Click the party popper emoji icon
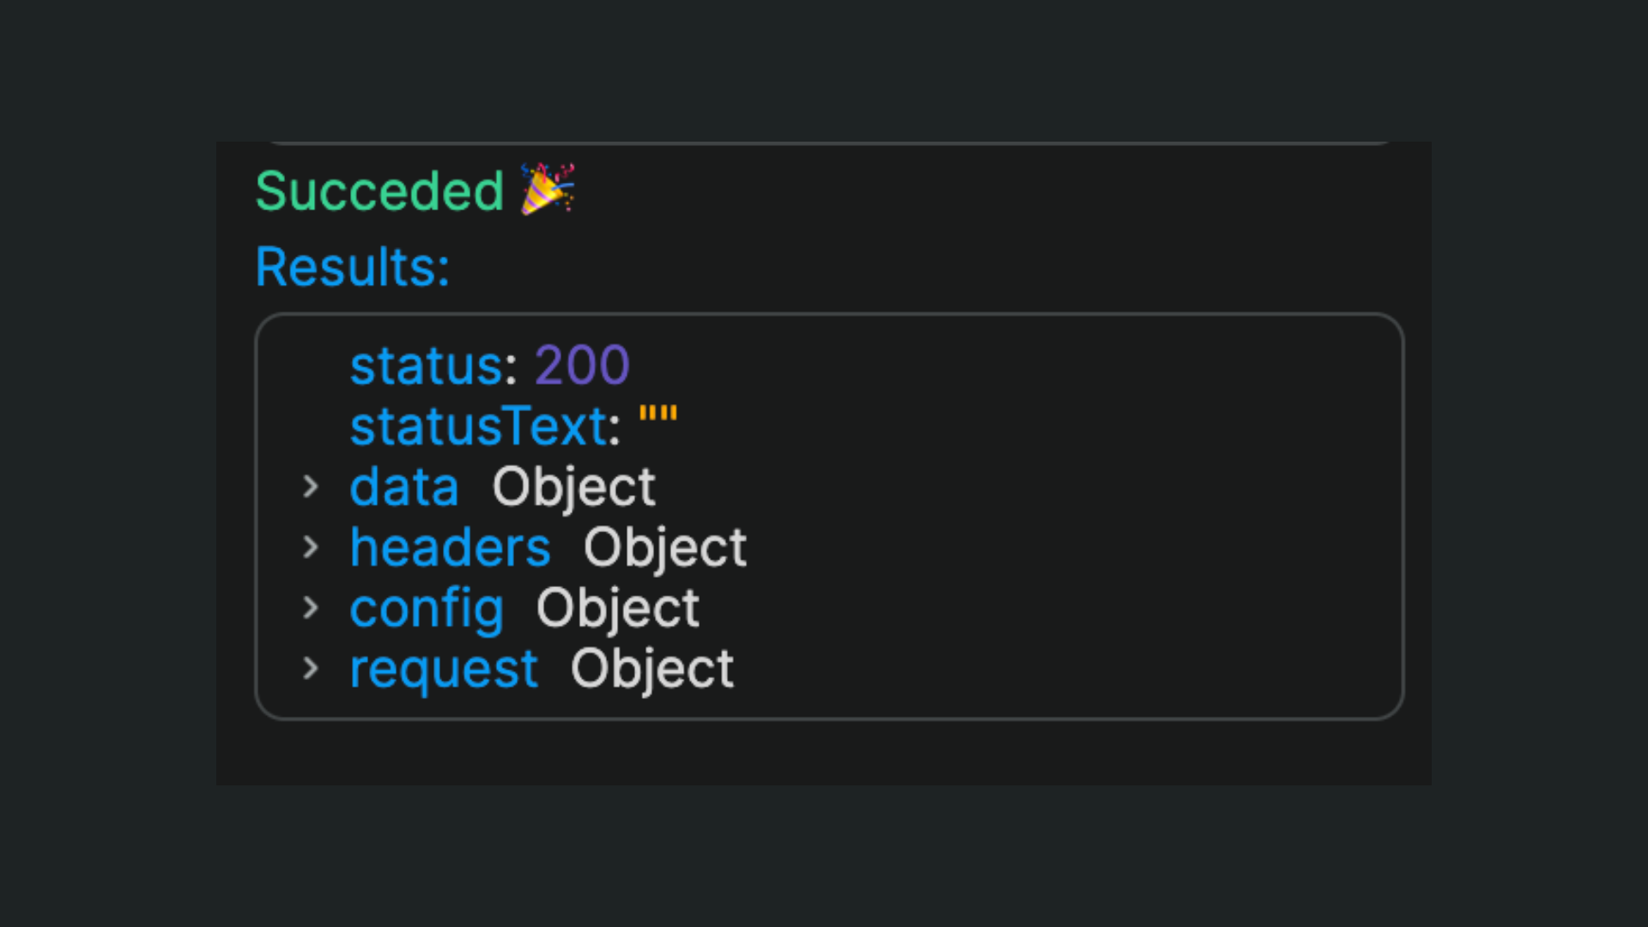 tap(545, 189)
